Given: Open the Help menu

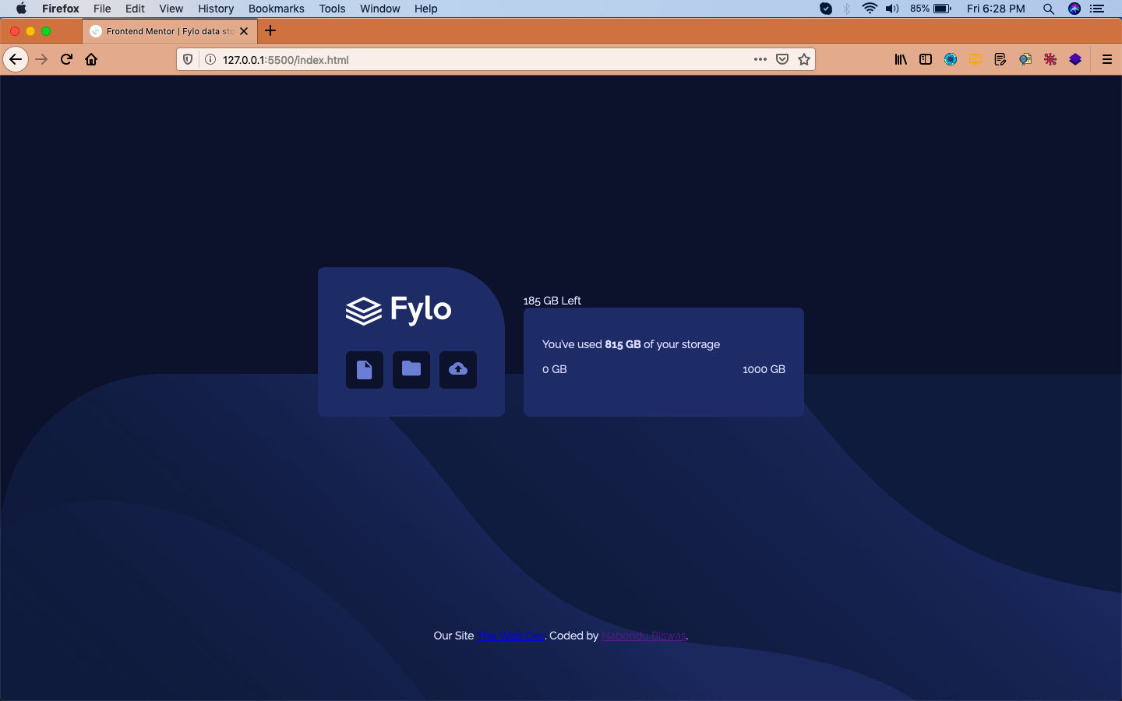Looking at the screenshot, I should click(426, 9).
